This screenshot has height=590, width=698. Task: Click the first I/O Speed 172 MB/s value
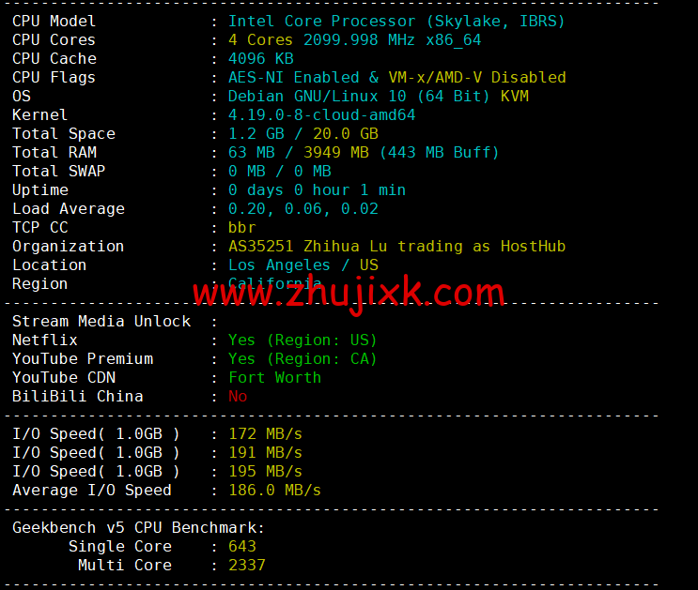(x=265, y=434)
